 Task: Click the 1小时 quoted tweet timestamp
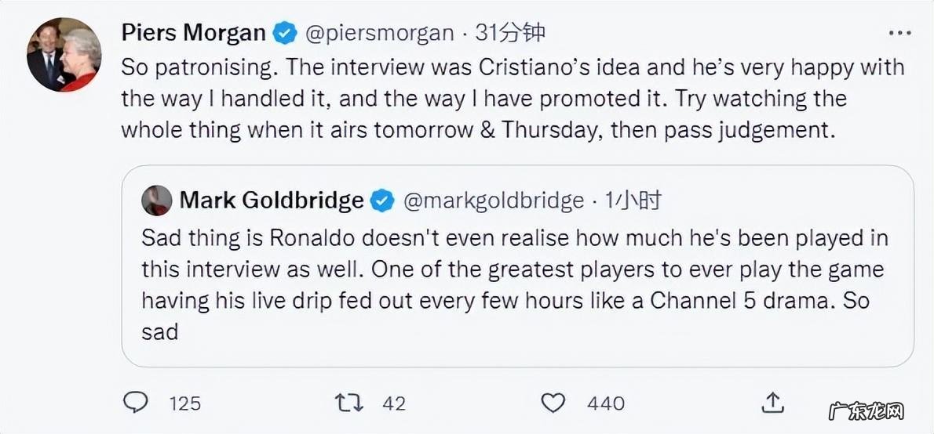(633, 201)
